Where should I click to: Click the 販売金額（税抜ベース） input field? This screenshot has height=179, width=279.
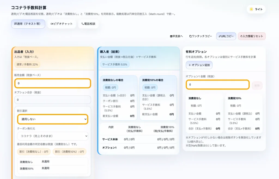(x=53, y=83)
